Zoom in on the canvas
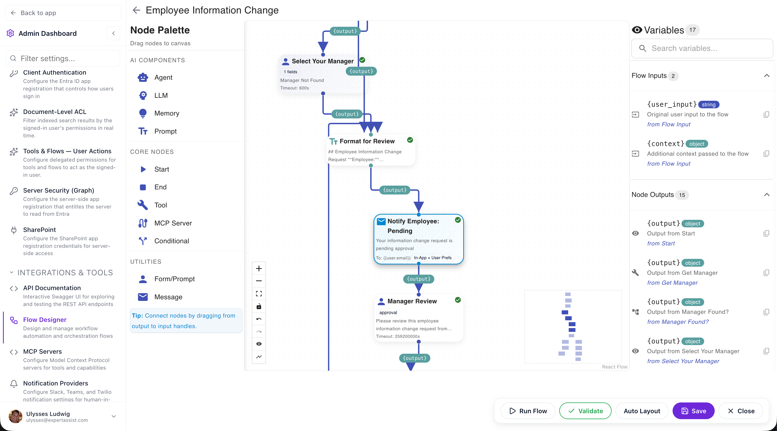 [259, 268]
